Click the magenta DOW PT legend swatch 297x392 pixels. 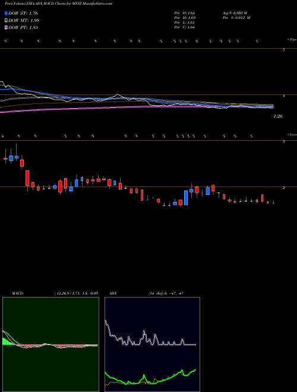pos(7,27)
